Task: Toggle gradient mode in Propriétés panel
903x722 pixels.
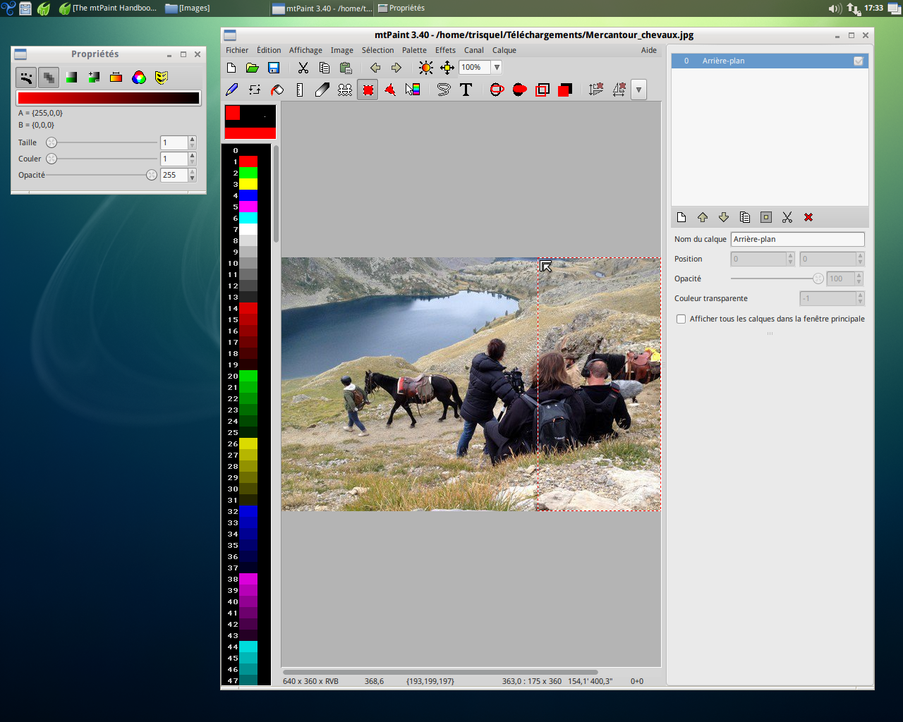Action: pos(116,78)
